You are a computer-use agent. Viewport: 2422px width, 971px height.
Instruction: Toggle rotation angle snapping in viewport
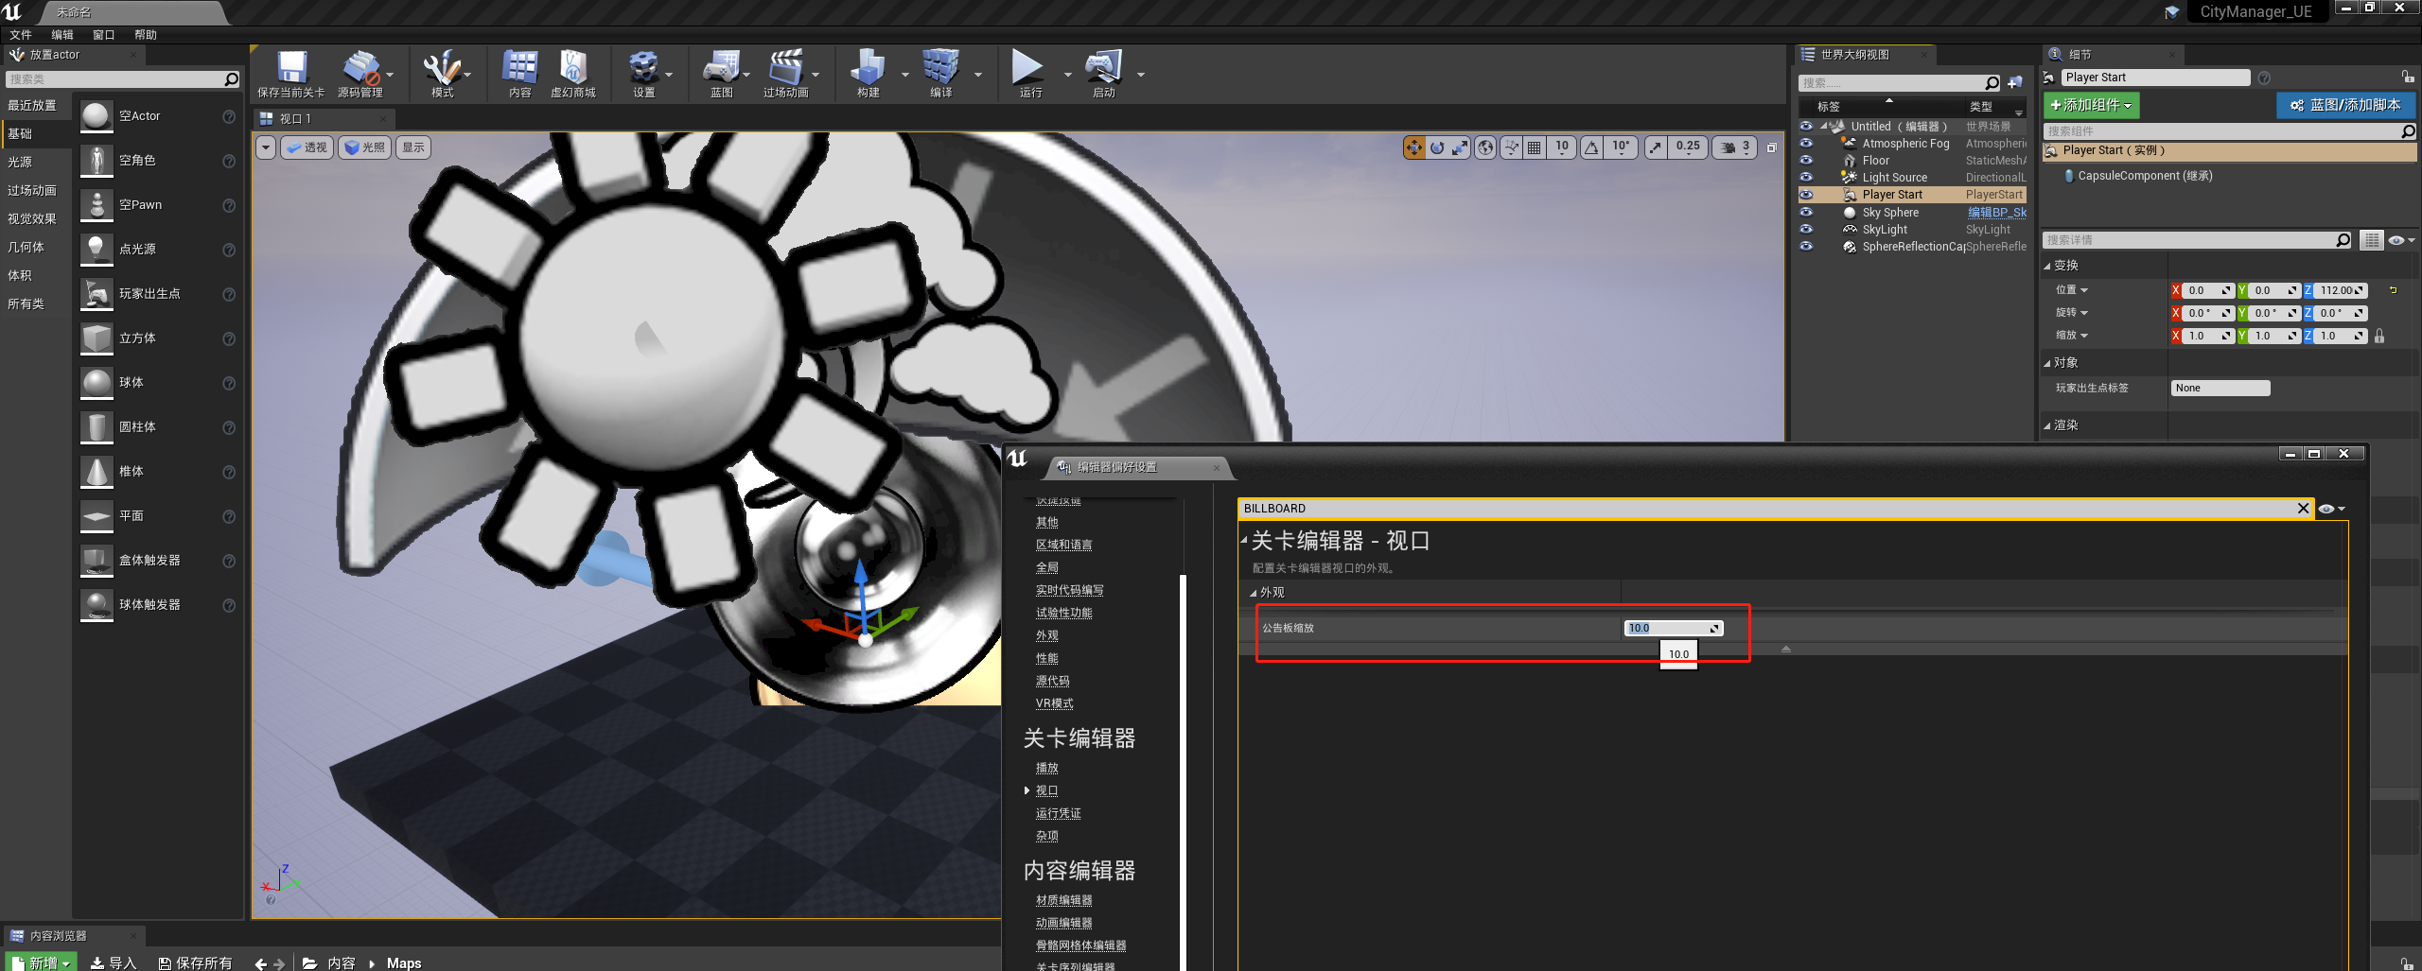pyautogui.click(x=1592, y=147)
